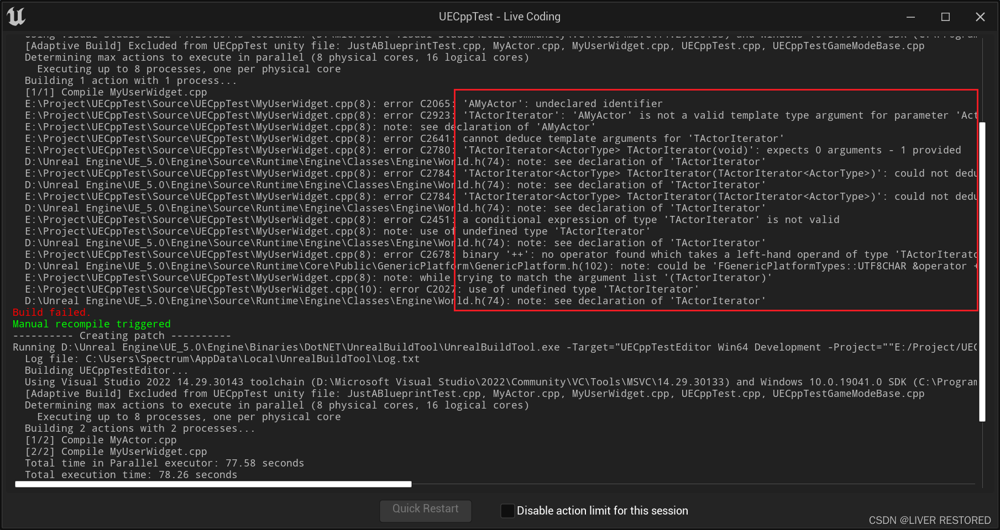Image resolution: width=1000 pixels, height=530 pixels.
Task: Enable the 'Disable action limit for this session' checkbox
Action: [507, 511]
